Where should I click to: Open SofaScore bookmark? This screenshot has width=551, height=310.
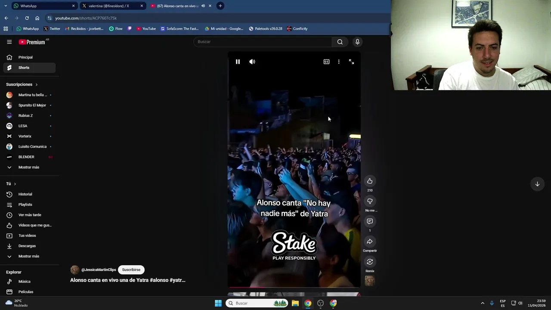[180, 28]
